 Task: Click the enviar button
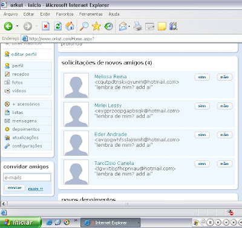point(15,188)
